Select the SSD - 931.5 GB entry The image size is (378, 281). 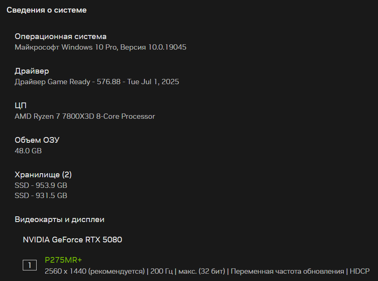pos(41,196)
